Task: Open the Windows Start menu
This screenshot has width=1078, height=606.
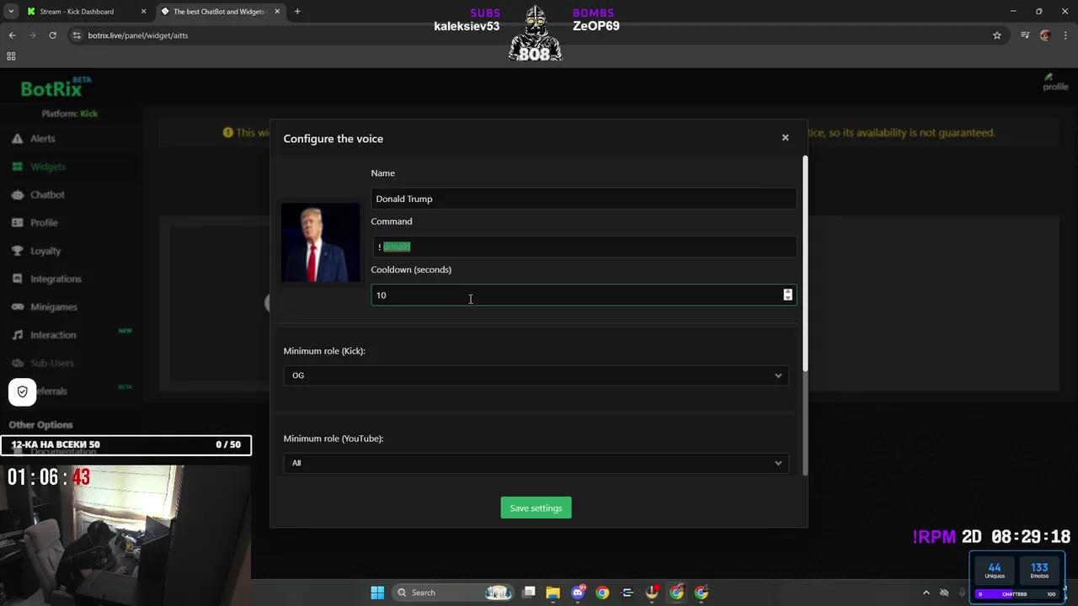Action: tap(377, 593)
